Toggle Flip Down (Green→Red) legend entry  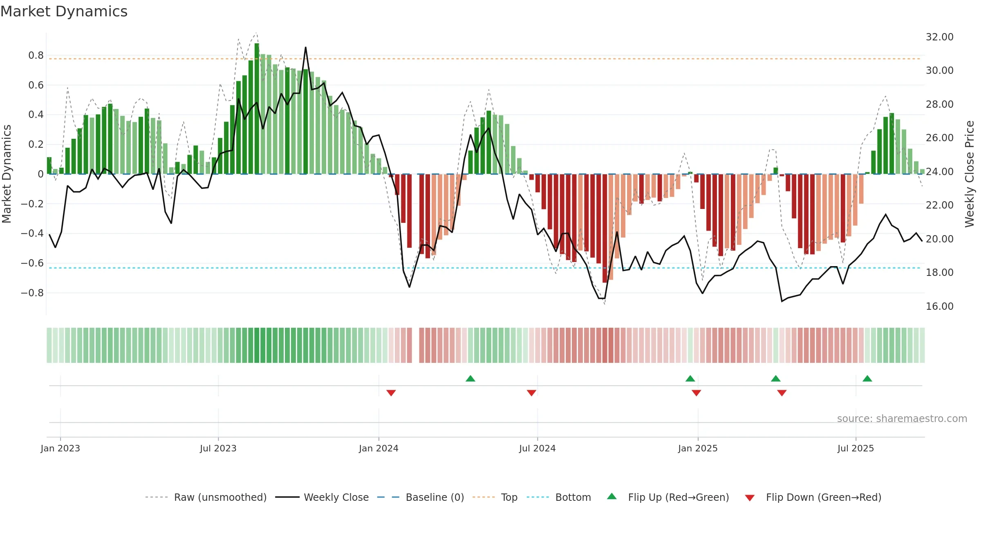coord(813,497)
